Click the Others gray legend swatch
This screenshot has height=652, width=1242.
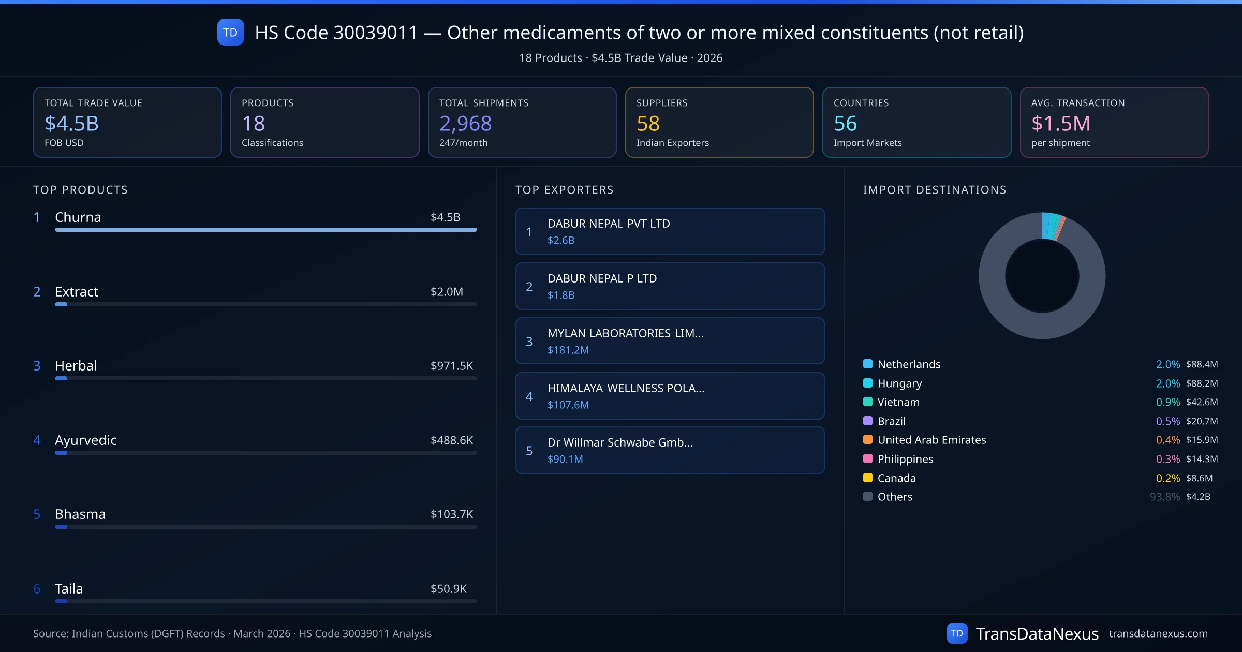[868, 496]
